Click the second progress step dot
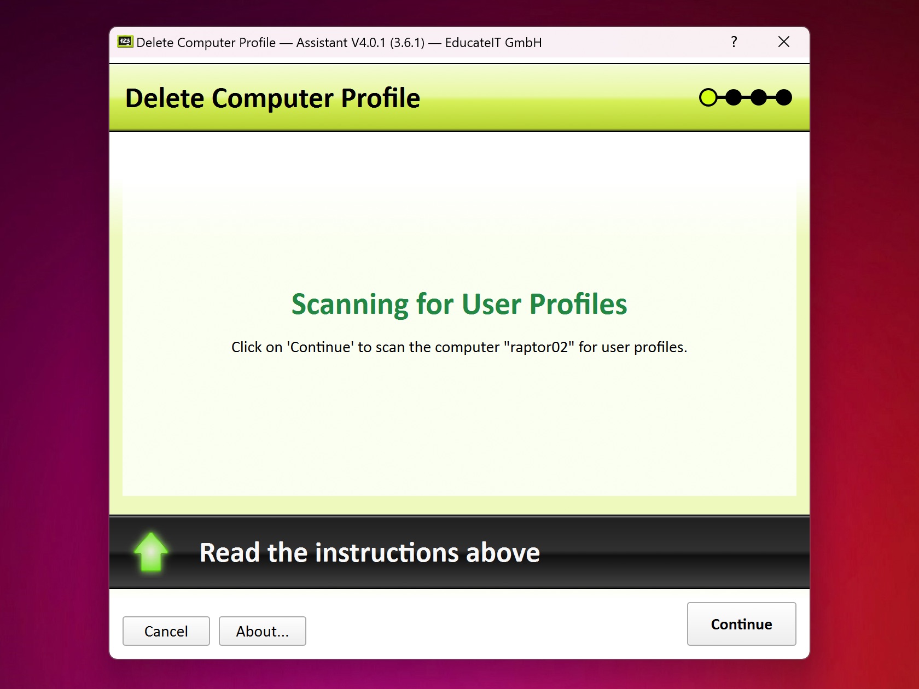Viewport: 919px width, 689px height. click(x=734, y=97)
